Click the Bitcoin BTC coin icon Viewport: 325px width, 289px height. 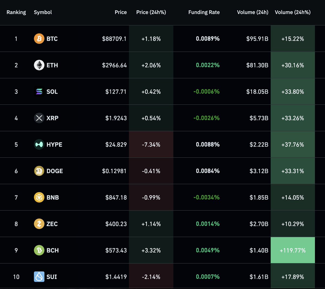tap(39, 39)
